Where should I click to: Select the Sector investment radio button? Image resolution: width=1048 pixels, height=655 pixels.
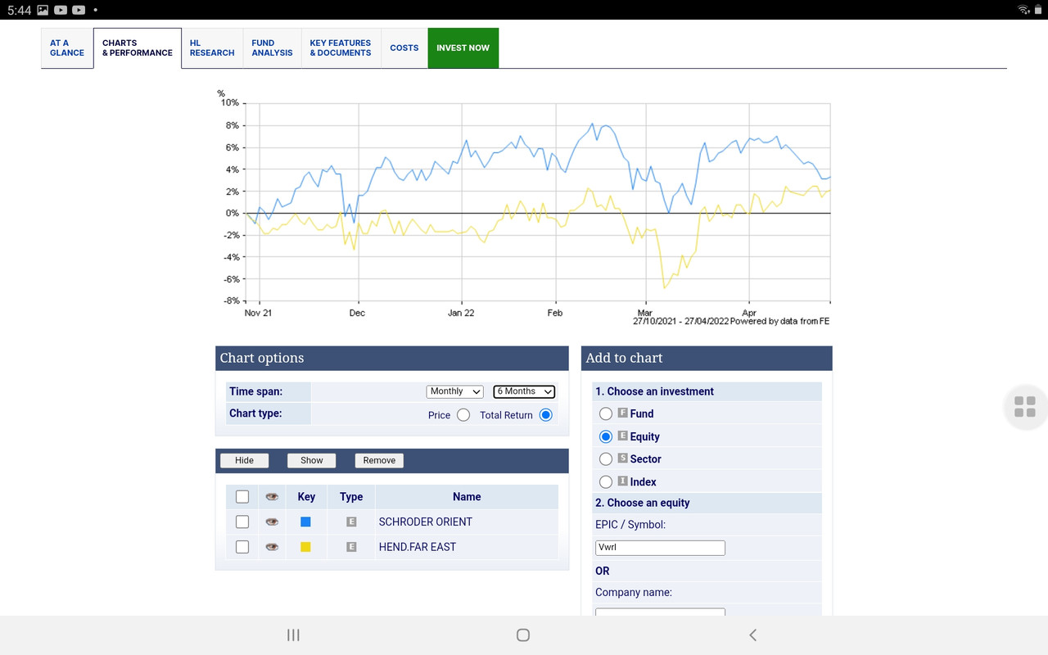click(606, 459)
